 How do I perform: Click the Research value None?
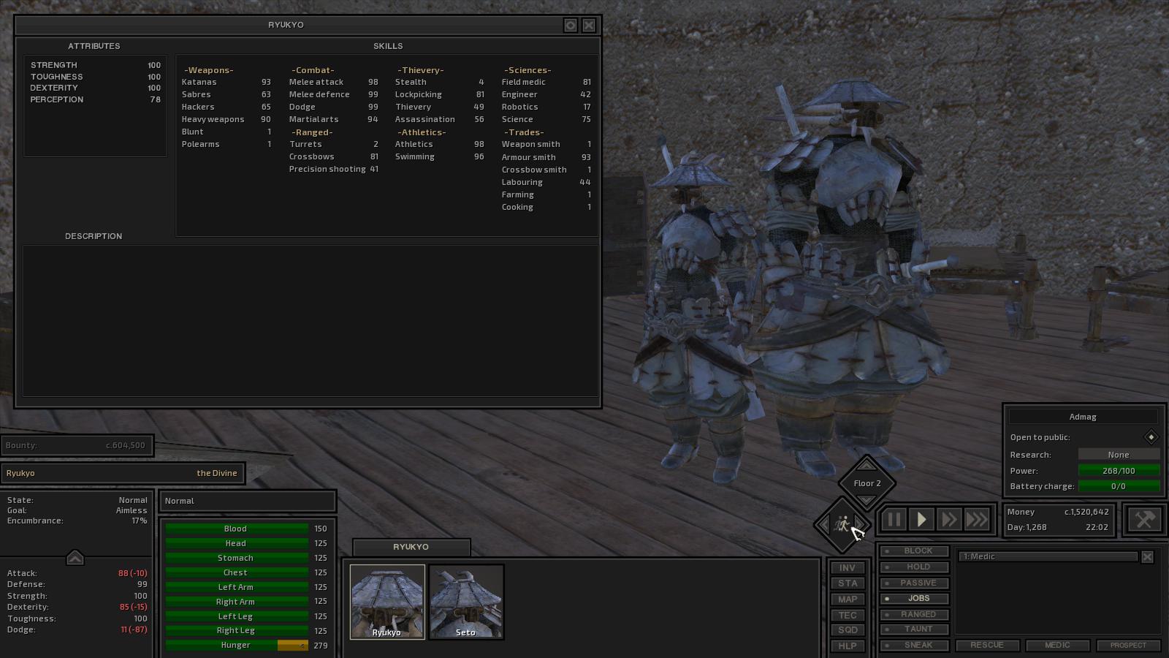pyautogui.click(x=1119, y=455)
